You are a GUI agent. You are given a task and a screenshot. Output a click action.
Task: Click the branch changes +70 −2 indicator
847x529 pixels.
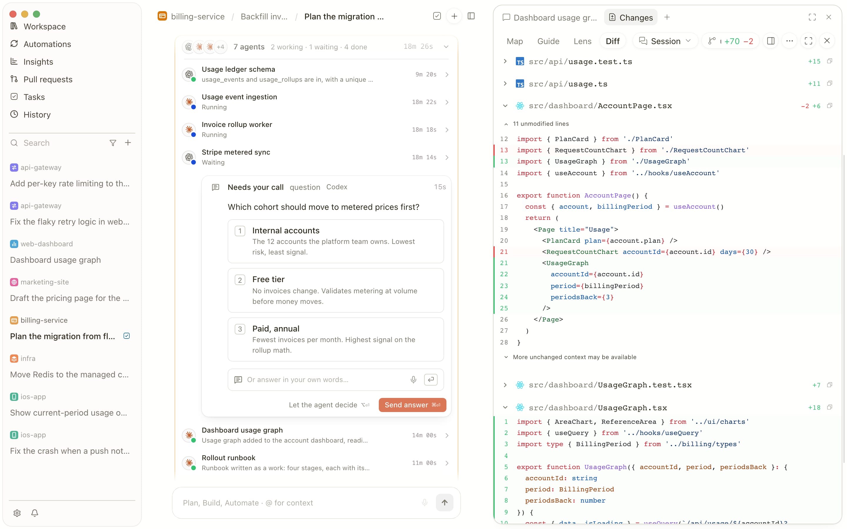click(731, 41)
